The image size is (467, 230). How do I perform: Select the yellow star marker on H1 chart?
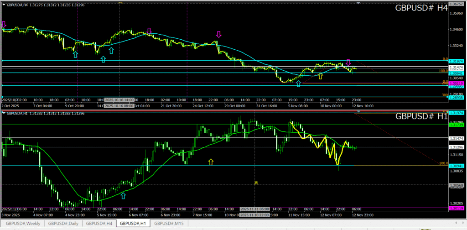256,183
